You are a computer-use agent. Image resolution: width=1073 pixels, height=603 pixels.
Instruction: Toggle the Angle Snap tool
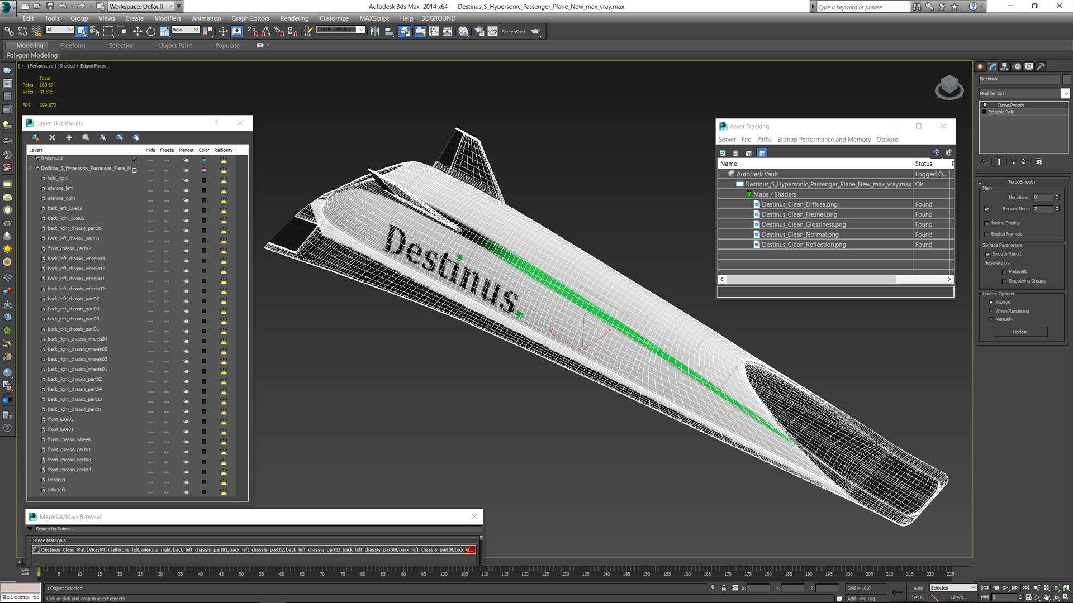pos(266,31)
